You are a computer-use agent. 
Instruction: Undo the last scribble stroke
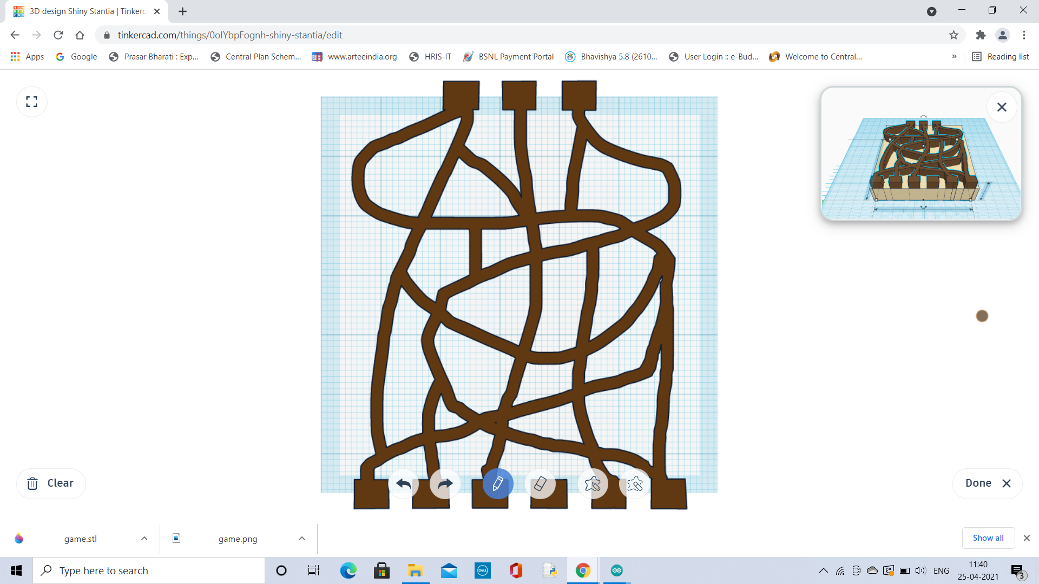click(x=403, y=484)
